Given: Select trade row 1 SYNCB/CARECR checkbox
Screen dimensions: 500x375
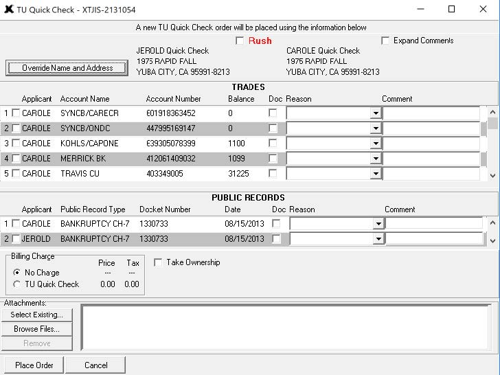Looking at the screenshot, I should pyautogui.click(x=16, y=113).
